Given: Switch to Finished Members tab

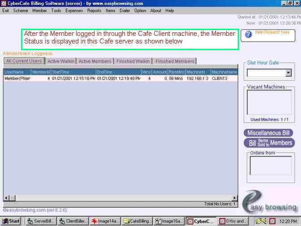Looking at the screenshot, I should click(175, 61).
